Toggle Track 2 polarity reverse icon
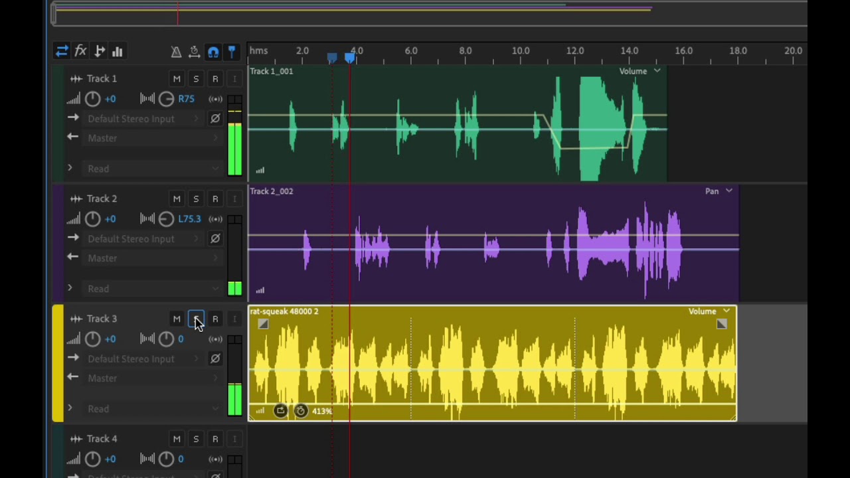Screen dimensions: 850x478 pos(215,239)
